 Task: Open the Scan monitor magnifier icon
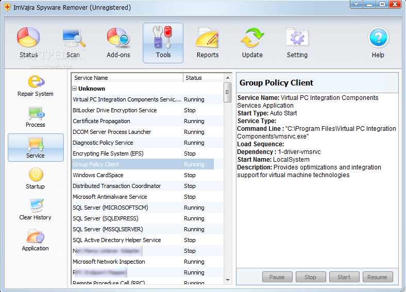[73, 38]
